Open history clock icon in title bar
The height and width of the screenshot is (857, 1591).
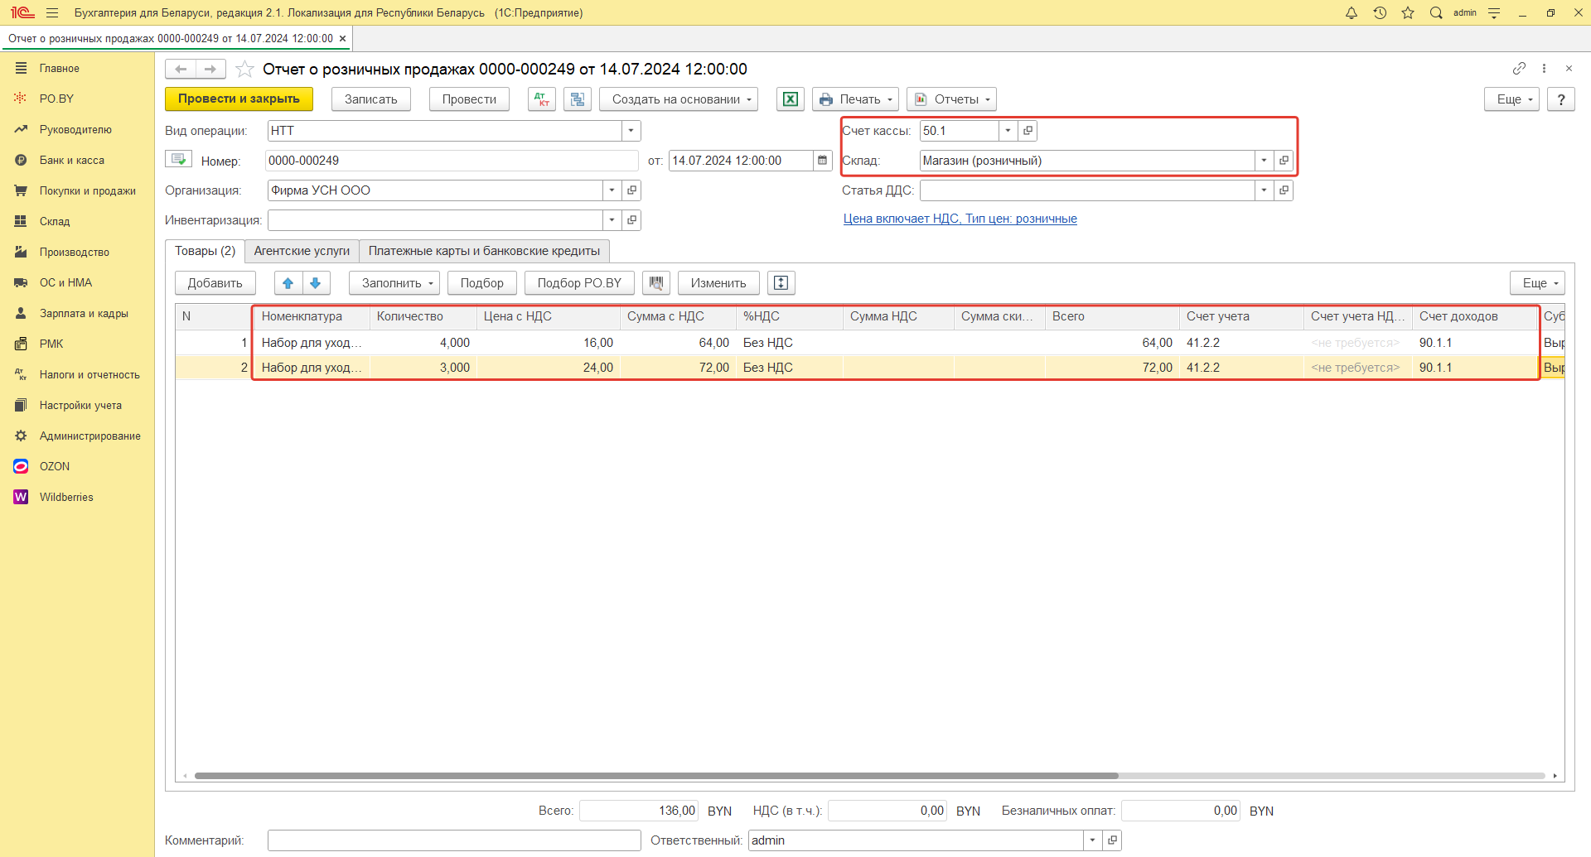(1380, 12)
